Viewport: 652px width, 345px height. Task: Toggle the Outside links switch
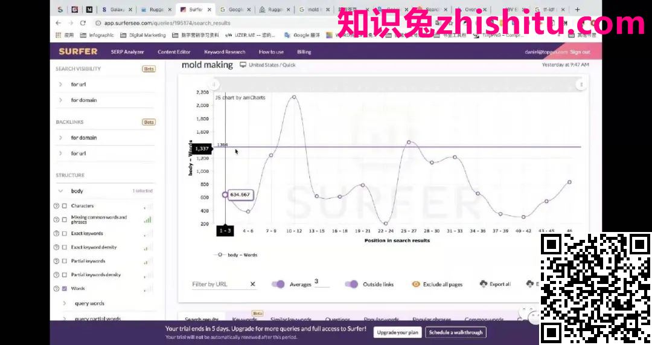351,284
